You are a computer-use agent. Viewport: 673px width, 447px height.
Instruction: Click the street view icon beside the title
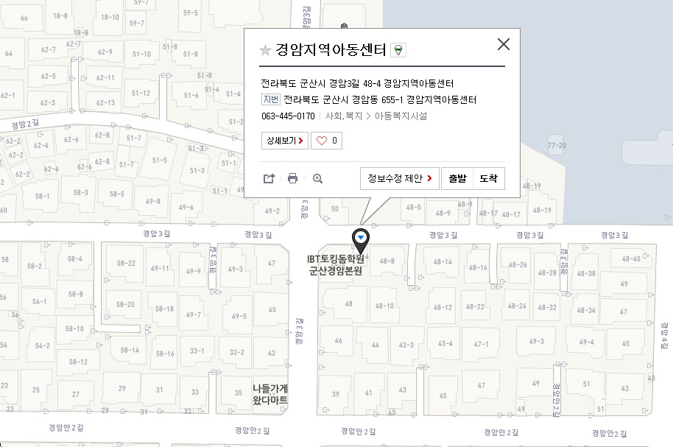coord(398,50)
